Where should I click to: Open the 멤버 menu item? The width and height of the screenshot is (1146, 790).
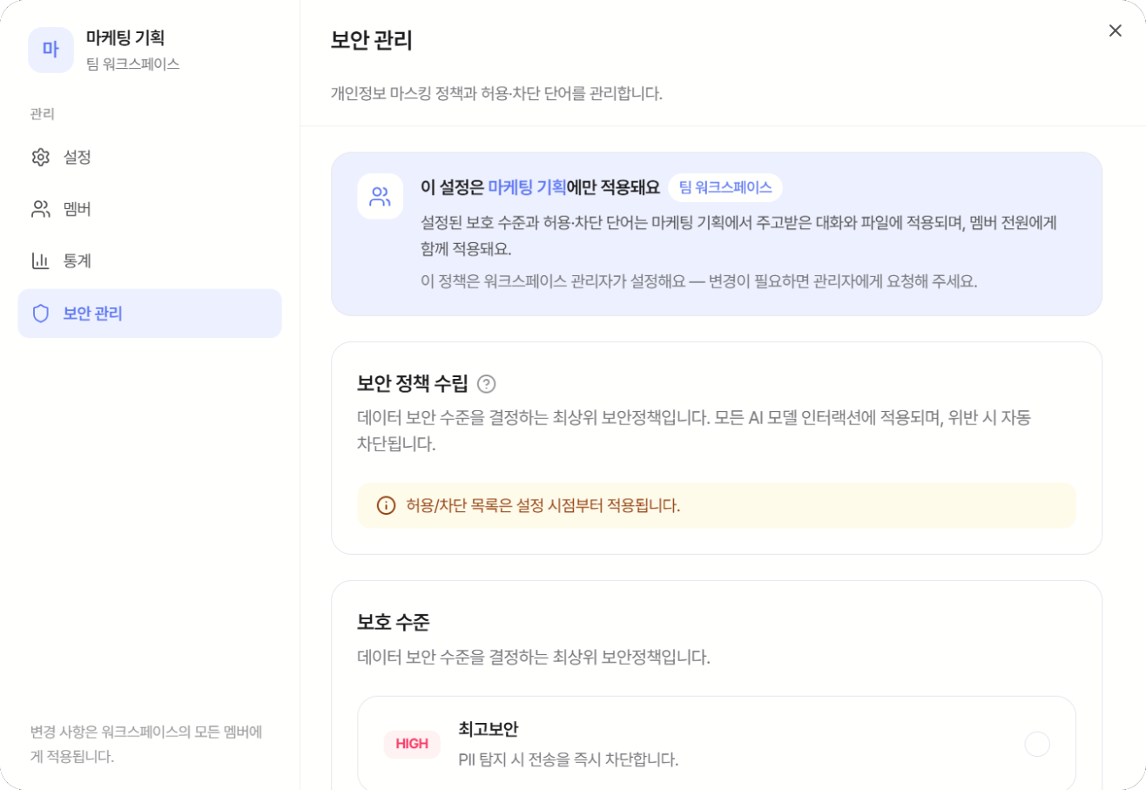click(150, 209)
